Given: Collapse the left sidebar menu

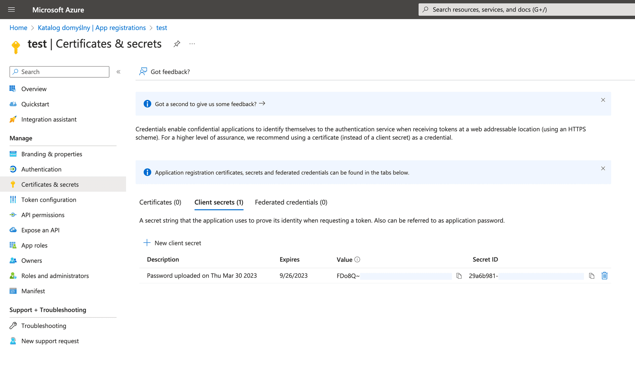Looking at the screenshot, I should (118, 72).
